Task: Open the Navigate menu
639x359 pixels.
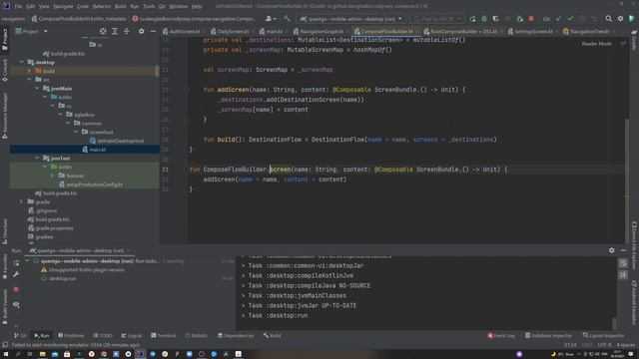Action: (63, 7)
